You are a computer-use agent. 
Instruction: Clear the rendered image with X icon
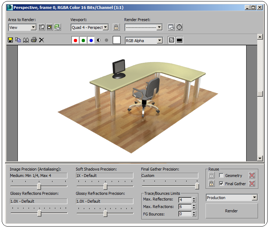click(41, 40)
